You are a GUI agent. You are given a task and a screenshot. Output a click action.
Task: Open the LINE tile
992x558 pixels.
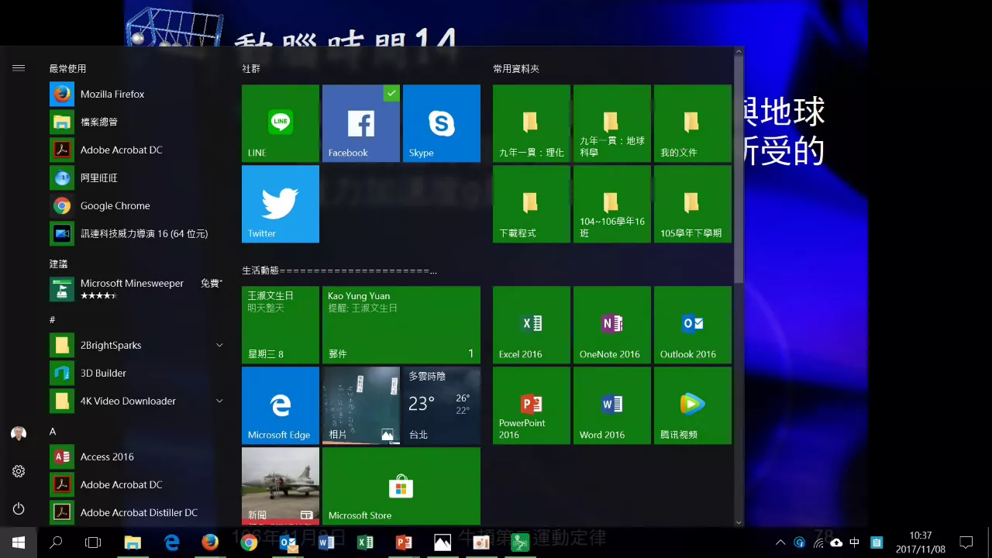(281, 123)
